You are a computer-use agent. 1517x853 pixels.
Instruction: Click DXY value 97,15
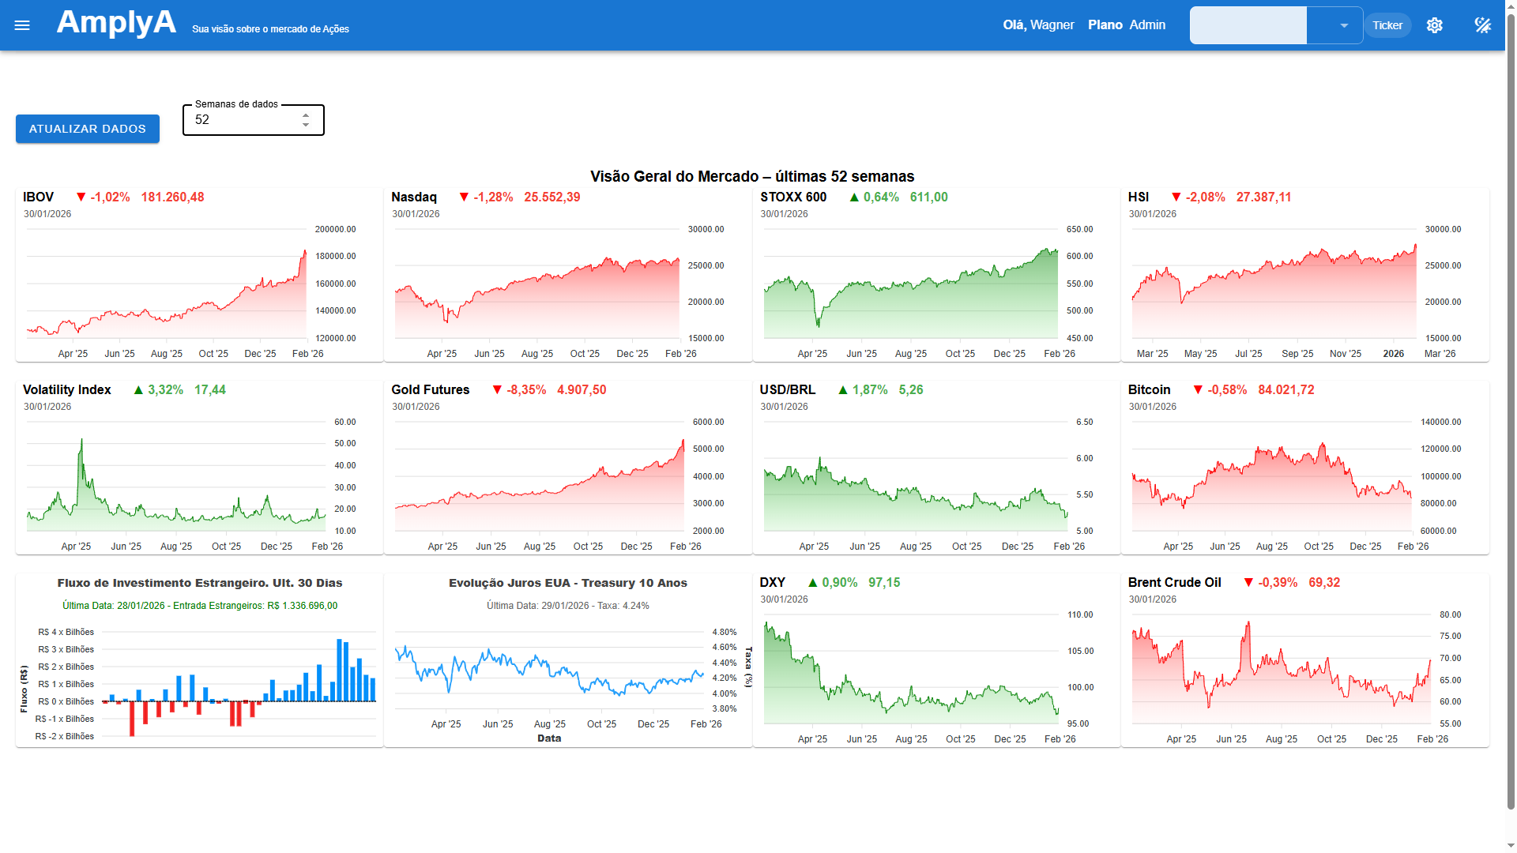(x=884, y=583)
